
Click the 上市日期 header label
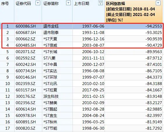(x=82, y=4)
